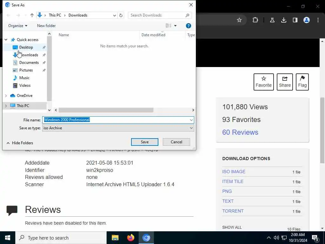This screenshot has width=325, height=244.
Task: Open the 60 Reviews link
Action: (x=240, y=132)
